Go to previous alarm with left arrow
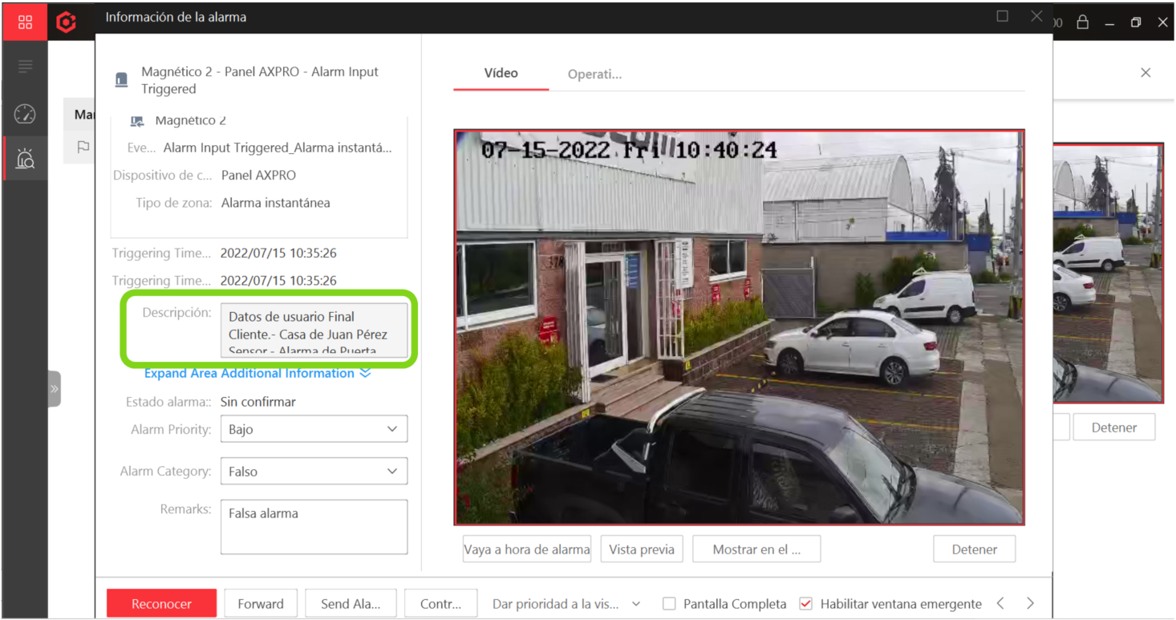This screenshot has width=1176, height=620. tap(1000, 603)
